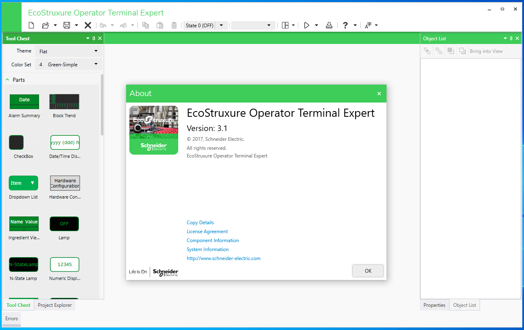Open the Redo history dropdown arrow
Screen dimensions: 524x330
[133, 25]
